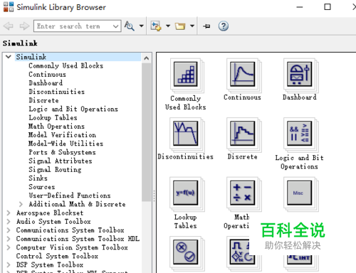Select Control System Toolbox in tree
The height and width of the screenshot is (273, 356).
[x=57, y=256]
